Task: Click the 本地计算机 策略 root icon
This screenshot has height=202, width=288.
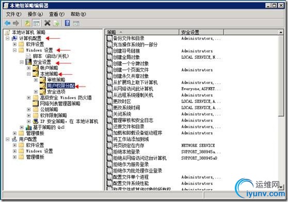Action: point(7,32)
